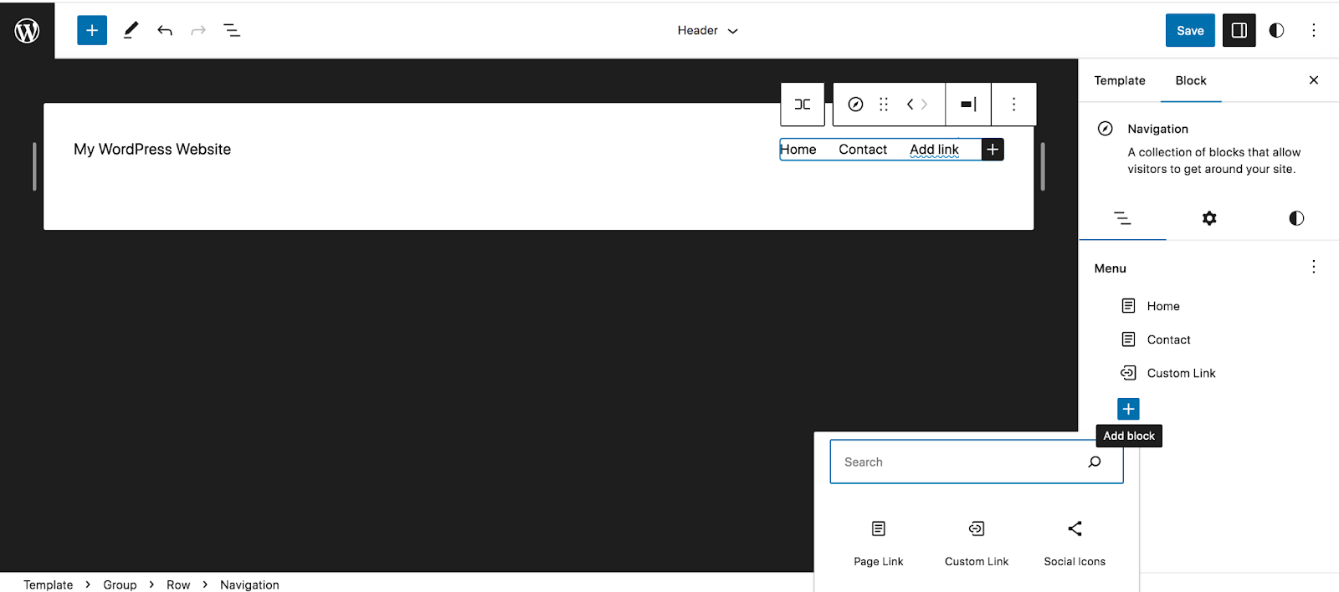The width and height of the screenshot is (1339, 592).
Task: Select the My WordPress Website site title
Action: [152, 150]
